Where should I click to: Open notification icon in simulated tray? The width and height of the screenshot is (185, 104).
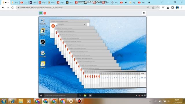(145, 96)
